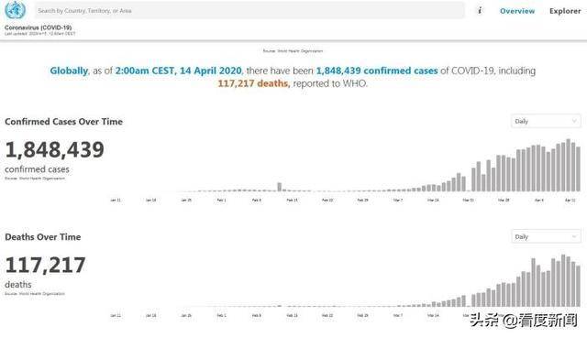
Task: Click the 'confirmed cases' label under the count
Action: pyautogui.click(x=37, y=169)
